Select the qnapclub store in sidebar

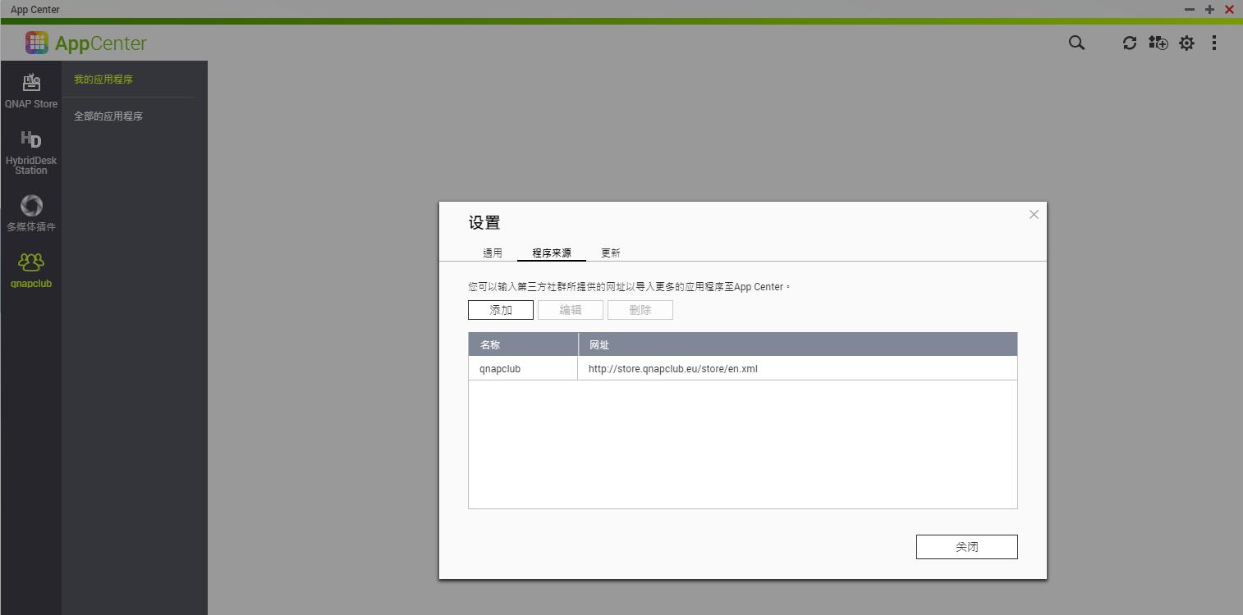click(x=31, y=270)
